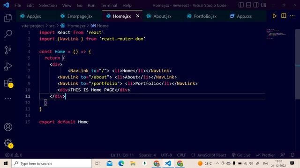The width and height of the screenshot is (300, 168).
Task: Open the Customize Layout icon
Action: click(x=263, y=5)
